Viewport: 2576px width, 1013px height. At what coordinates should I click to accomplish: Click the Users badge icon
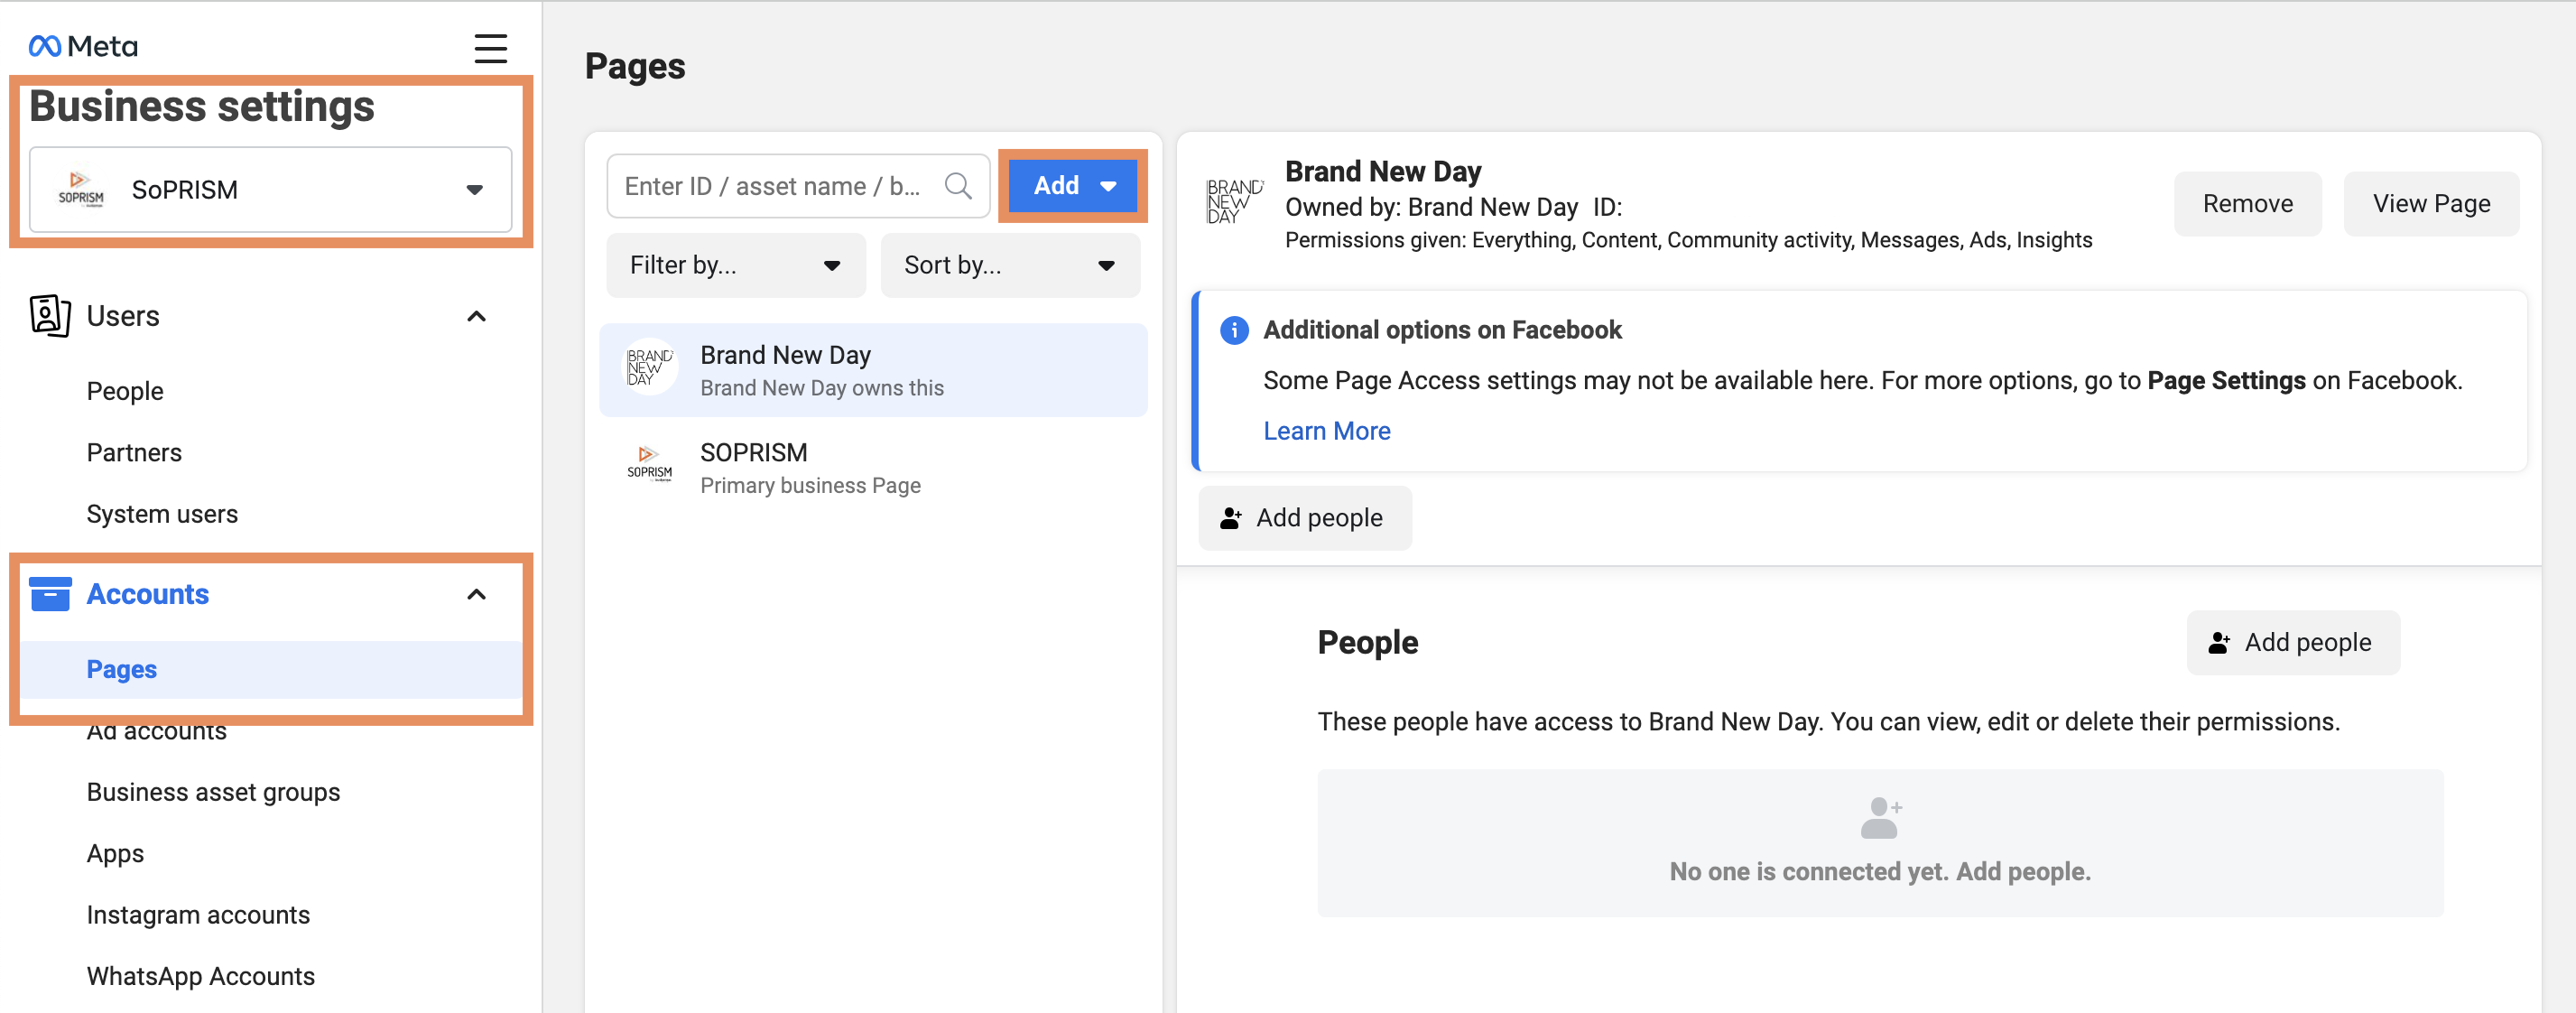point(50,316)
